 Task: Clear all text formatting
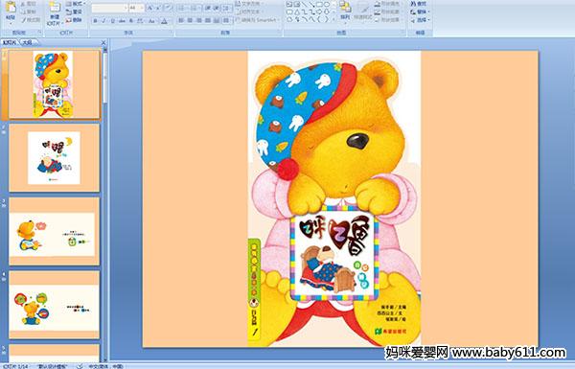pyautogui.click(x=169, y=8)
